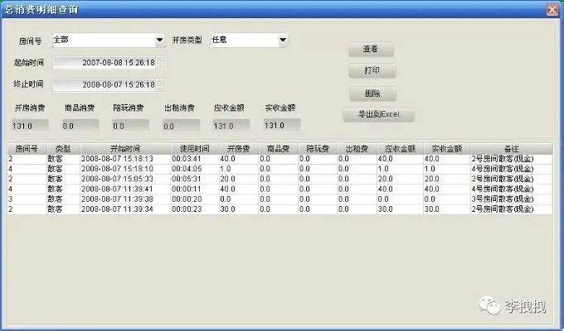
Task: Click the 起始时间 date field
Action: pos(105,63)
